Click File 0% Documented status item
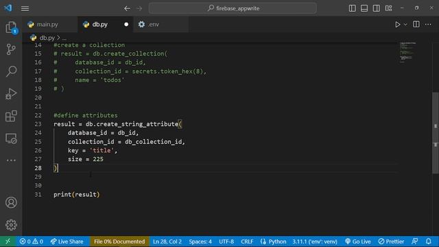 point(119,242)
